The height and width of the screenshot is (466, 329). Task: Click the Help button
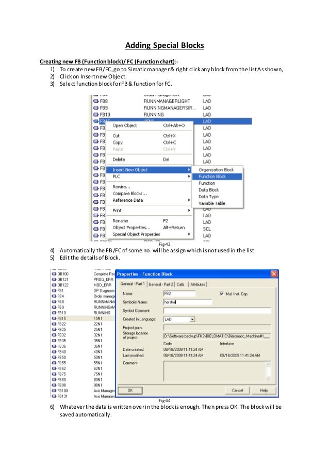[264, 391]
